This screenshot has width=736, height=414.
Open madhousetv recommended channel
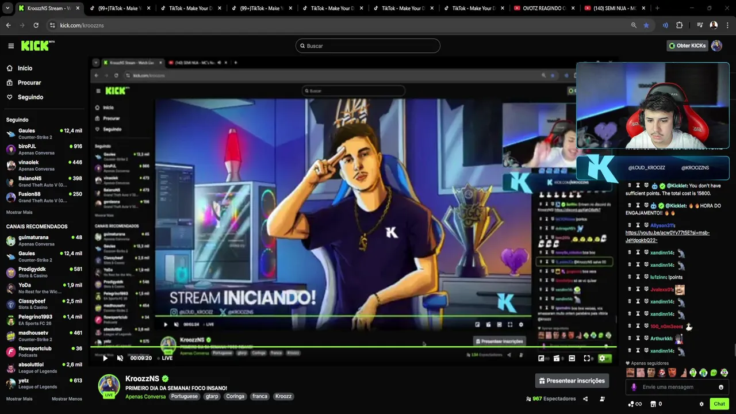(44, 336)
